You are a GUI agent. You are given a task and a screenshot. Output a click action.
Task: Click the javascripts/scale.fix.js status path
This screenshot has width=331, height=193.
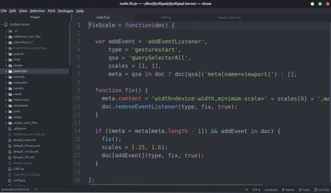[x=15, y=189]
